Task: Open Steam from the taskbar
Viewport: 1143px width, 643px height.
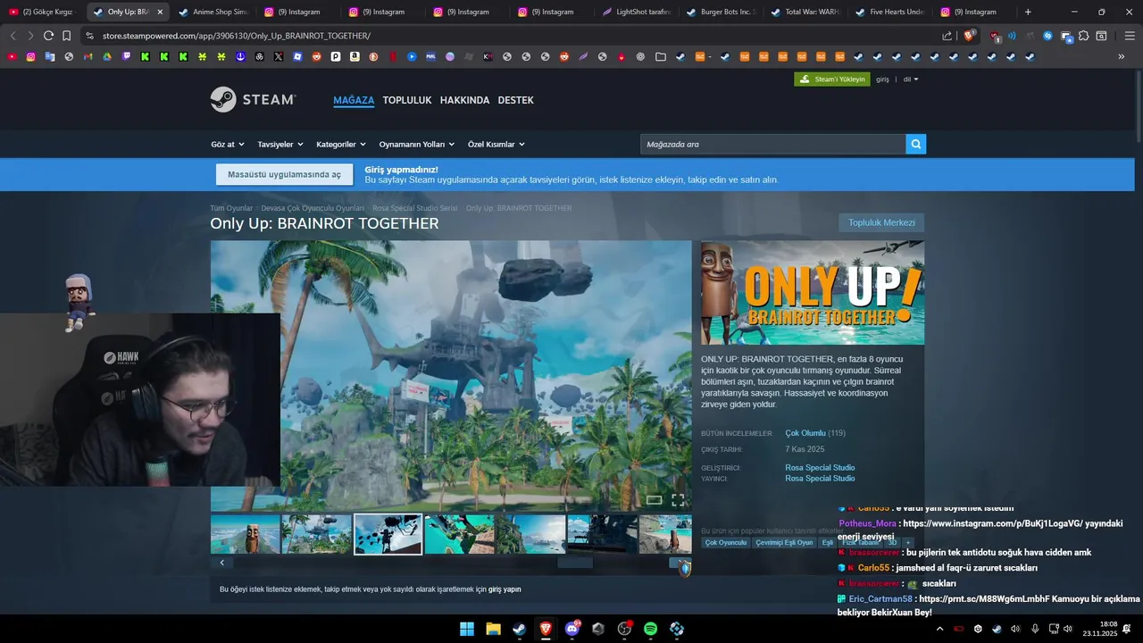Action: [519, 629]
